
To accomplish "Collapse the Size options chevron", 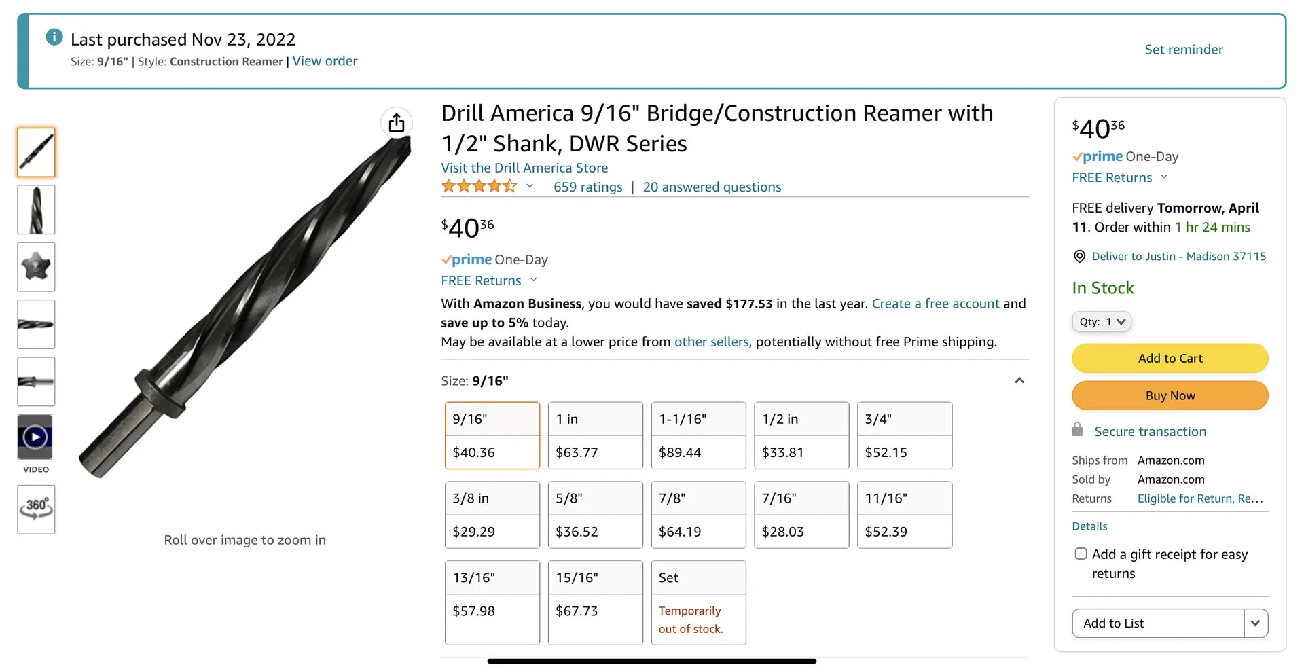I will [x=1019, y=380].
